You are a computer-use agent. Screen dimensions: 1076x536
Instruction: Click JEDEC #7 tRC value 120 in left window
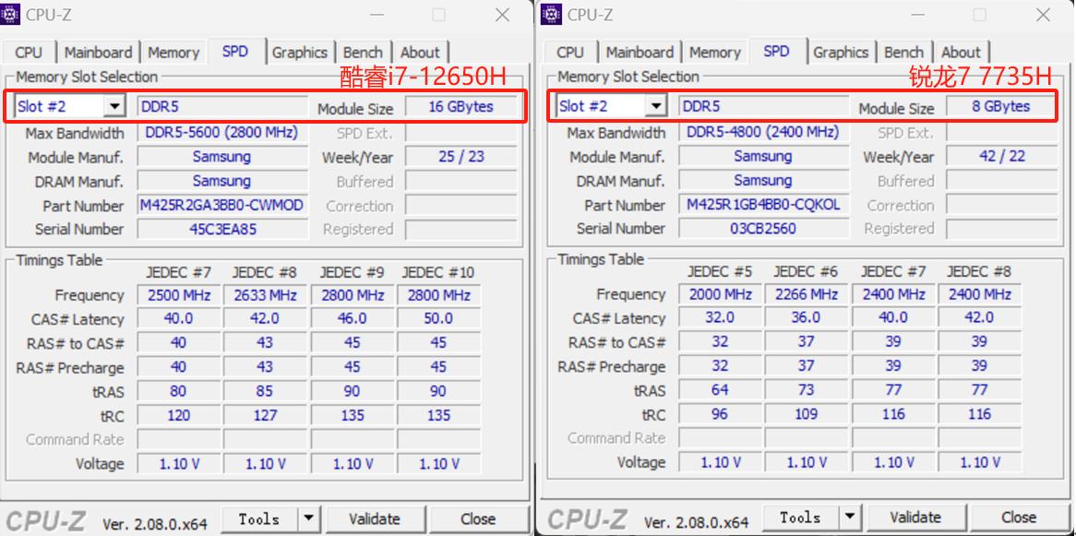pyautogui.click(x=178, y=415)
